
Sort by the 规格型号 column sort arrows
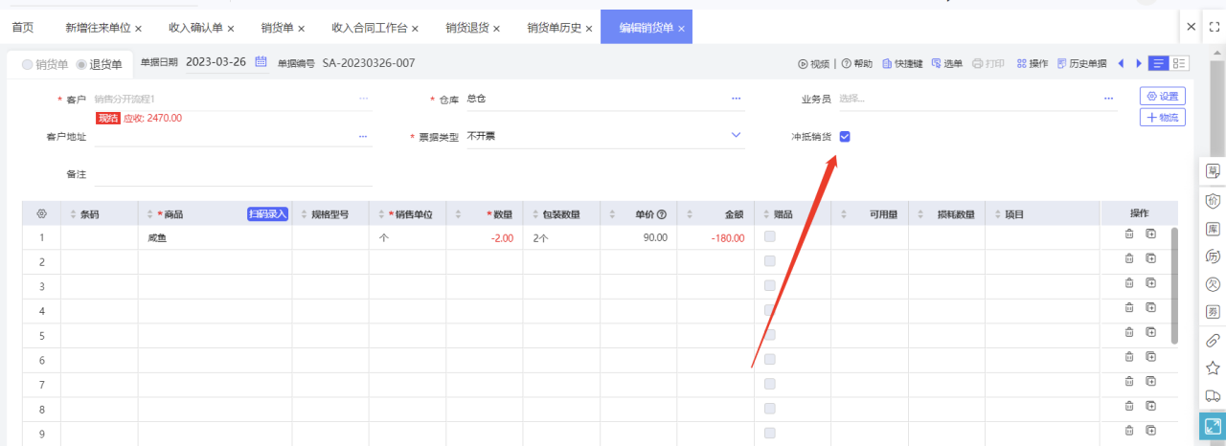click(x=304, y=214)
